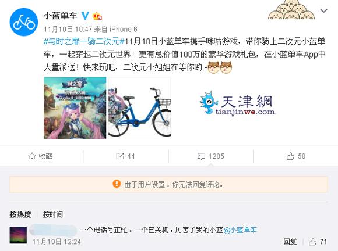Sort comments by 按时间 tab
Viewport: 338px width, 251px height.
pos(53,214)
